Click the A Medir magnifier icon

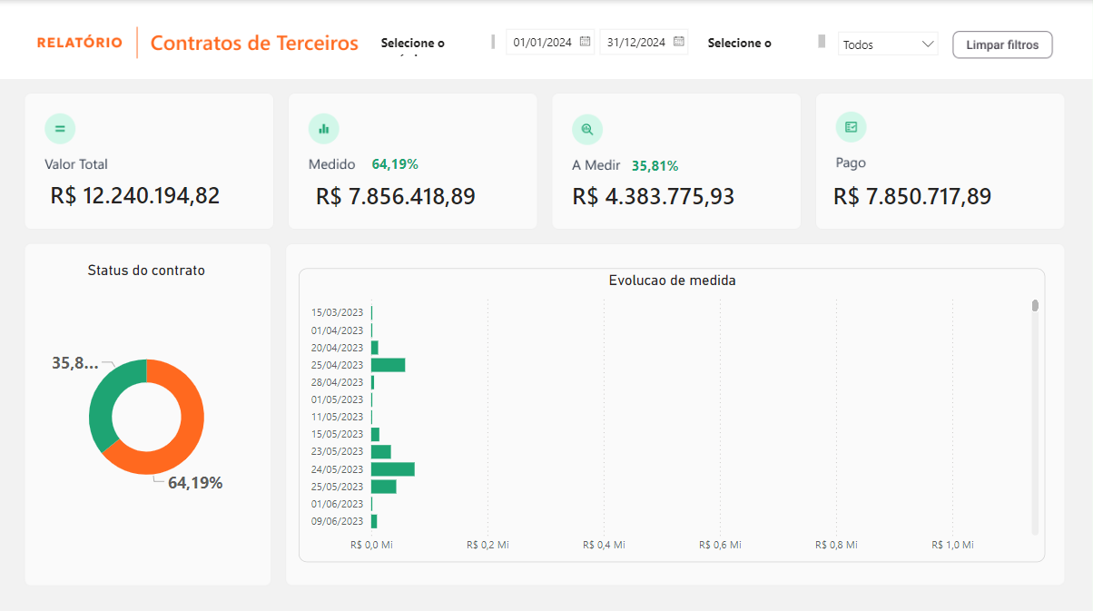(587, 128)
